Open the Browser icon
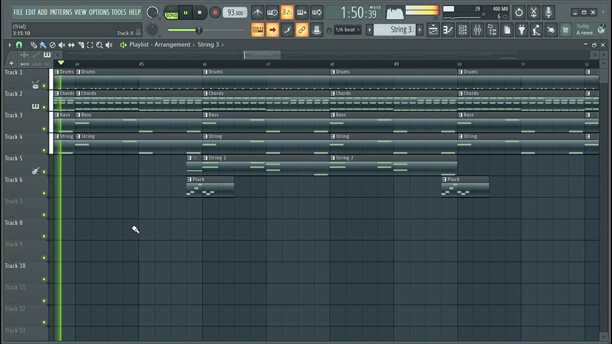The image size is (612, 344). point(492,30)
